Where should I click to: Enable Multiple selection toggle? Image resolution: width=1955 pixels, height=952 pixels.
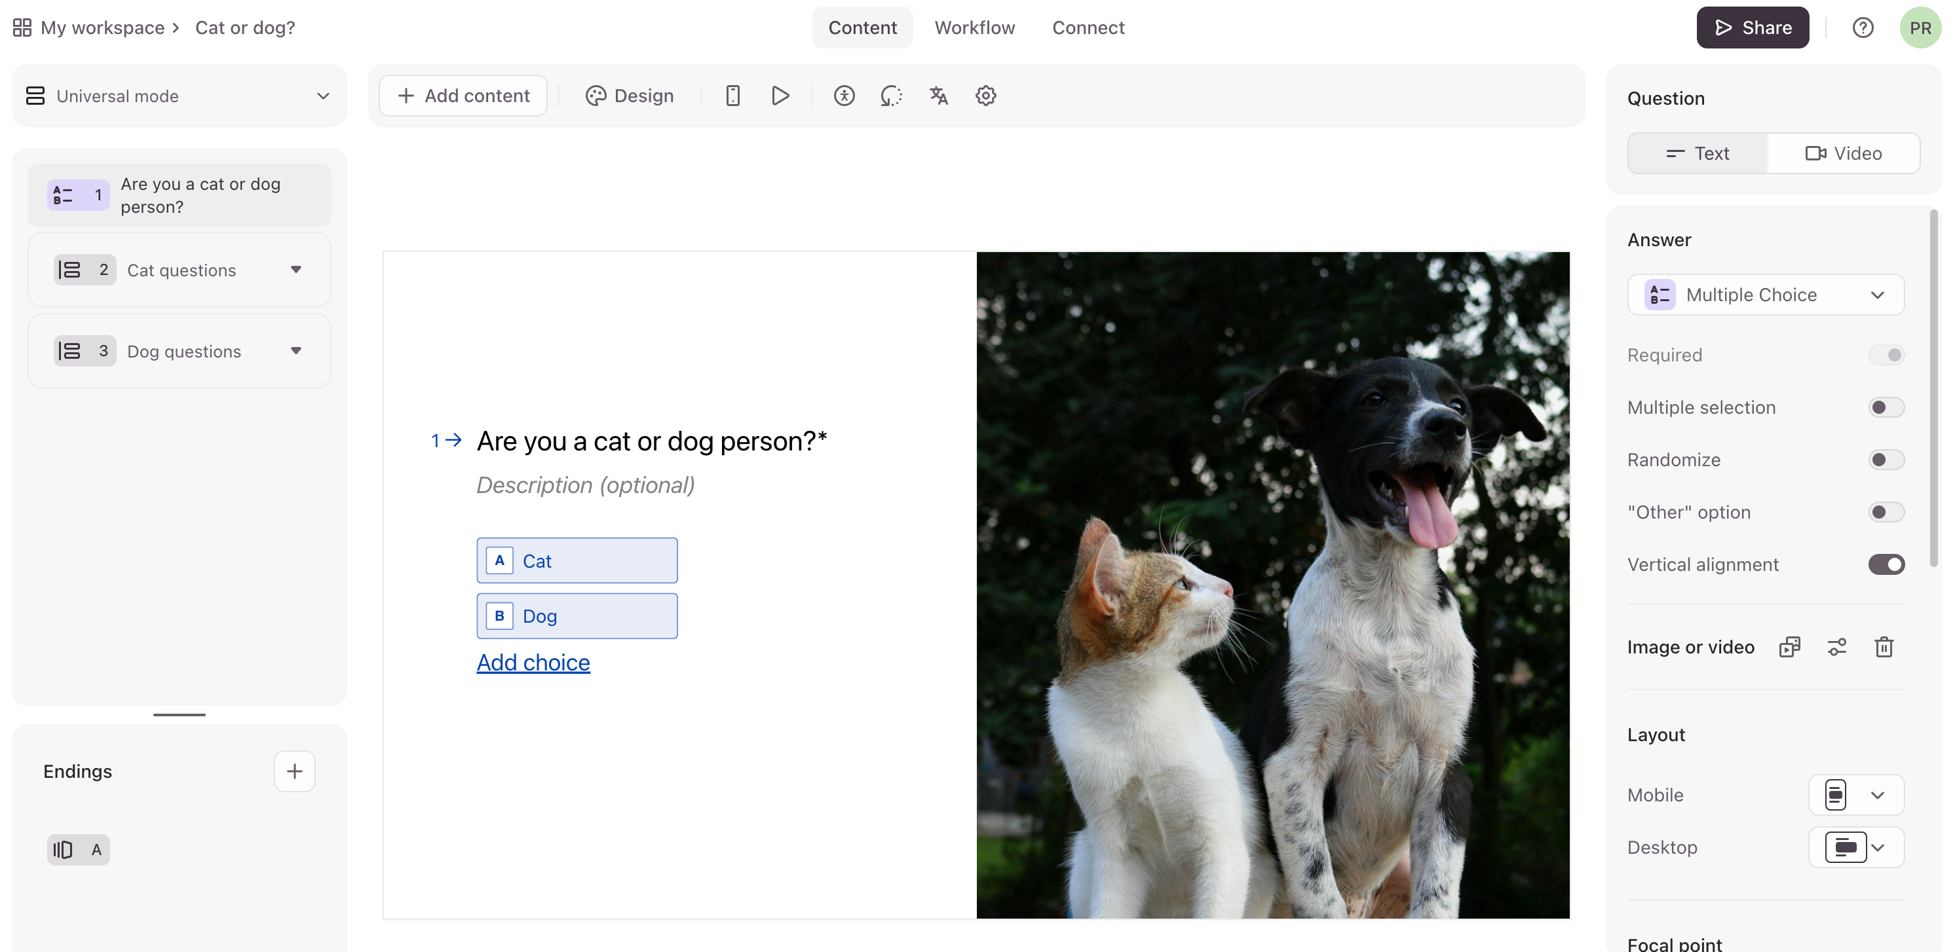click(x=1887, y=407)
